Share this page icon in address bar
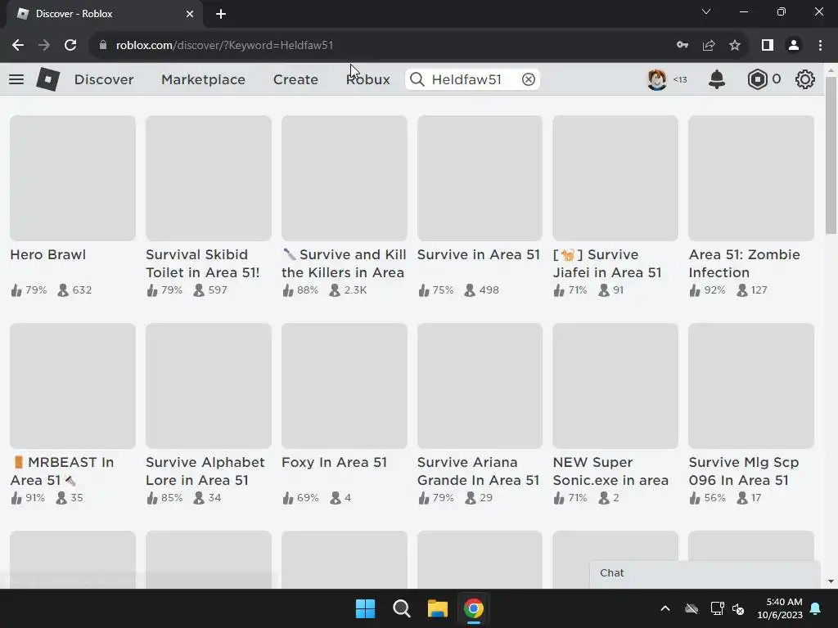Viewport: 838px width, 628px height. (709, 46)
